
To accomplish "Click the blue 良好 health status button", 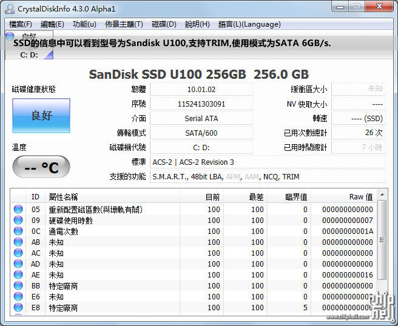I will pos(41,116).
